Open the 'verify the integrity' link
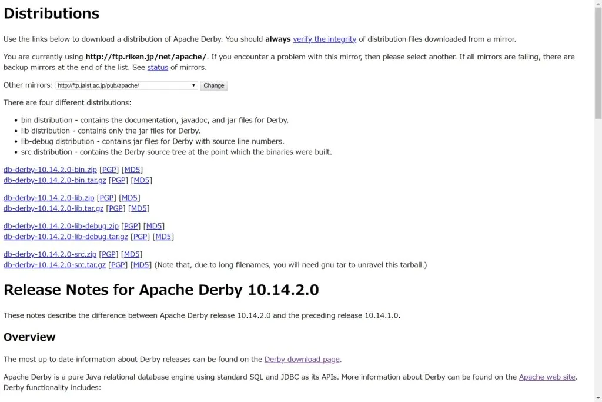 pyautogui.click(x=325, y=39)
